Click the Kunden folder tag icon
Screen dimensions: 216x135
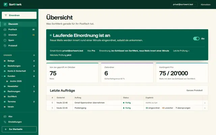pyautogui.click(x=5, y=76)
